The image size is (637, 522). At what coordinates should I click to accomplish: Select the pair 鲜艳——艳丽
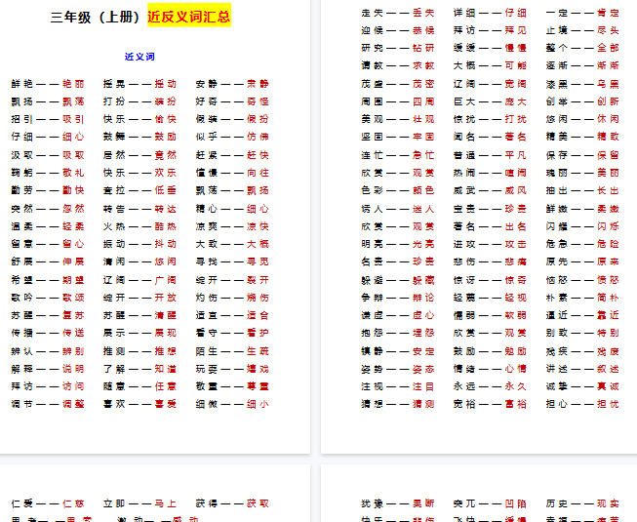tap(48, 84)
